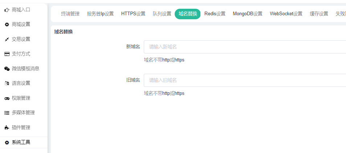Open the WebSocket设置 tab
The image size is (346, 153).
click(x=286, y=14)
